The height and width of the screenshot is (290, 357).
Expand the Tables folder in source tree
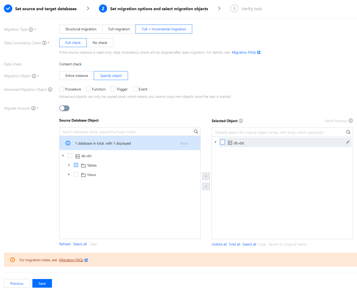69,165
